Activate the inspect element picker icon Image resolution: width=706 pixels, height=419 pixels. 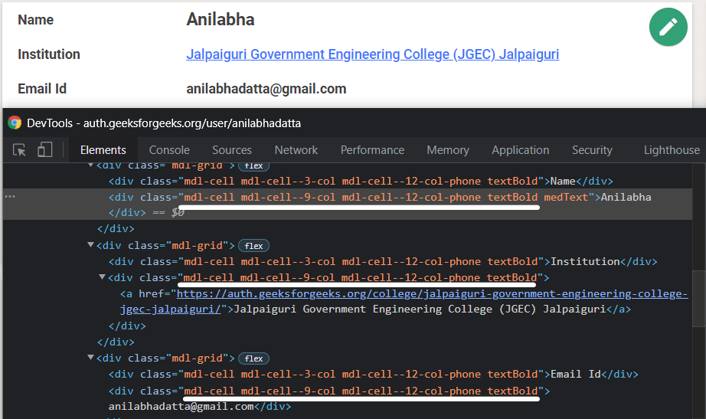click(20, 150)
